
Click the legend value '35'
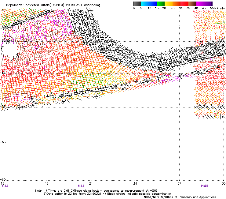coord(188,8)
